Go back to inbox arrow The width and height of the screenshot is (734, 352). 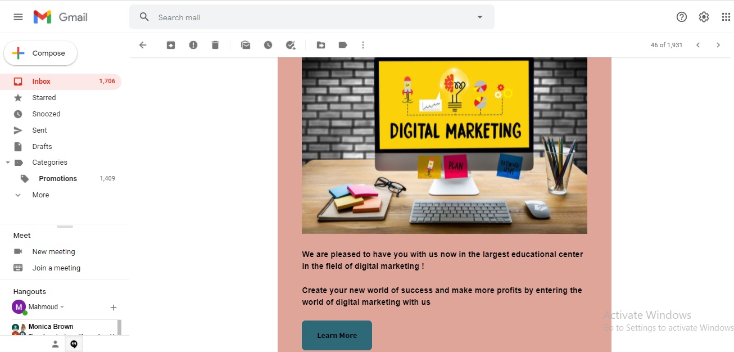143,45
